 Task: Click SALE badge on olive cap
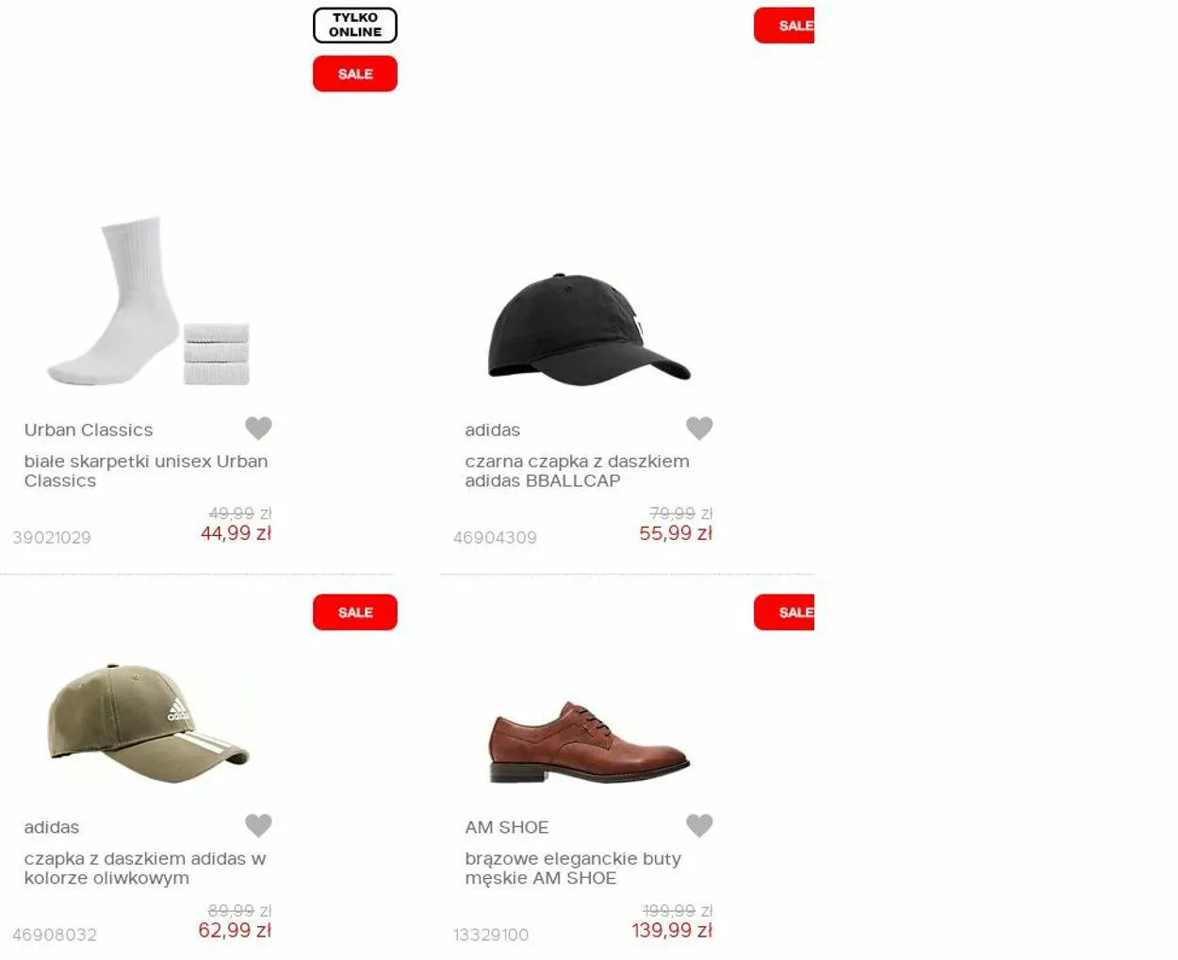coord(355,612)
